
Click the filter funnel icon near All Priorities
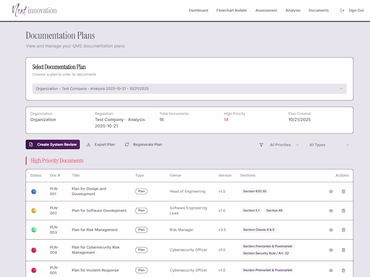(x=262, y=145)
